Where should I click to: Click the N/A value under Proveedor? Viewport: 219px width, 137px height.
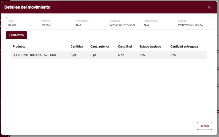79,25
